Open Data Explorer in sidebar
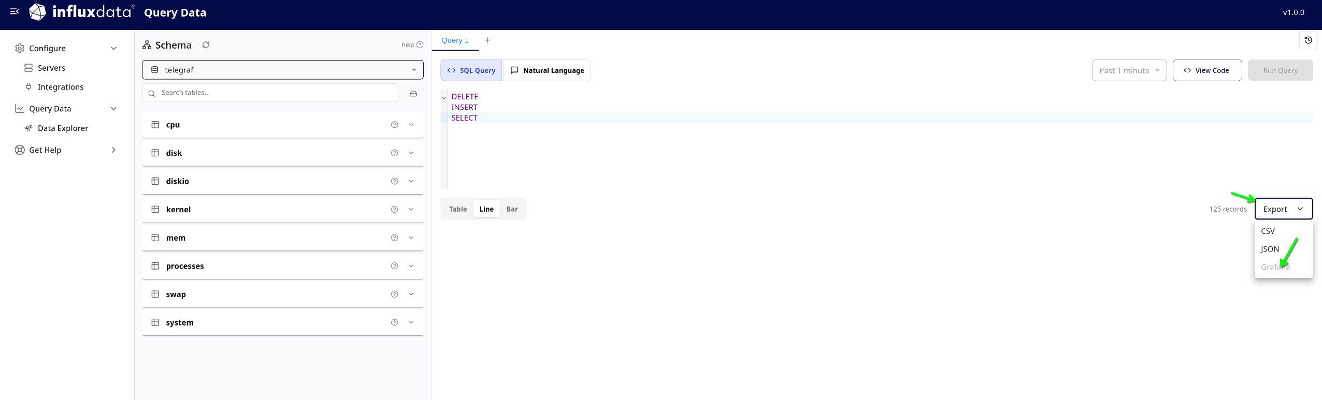 [x=63, y=128]
